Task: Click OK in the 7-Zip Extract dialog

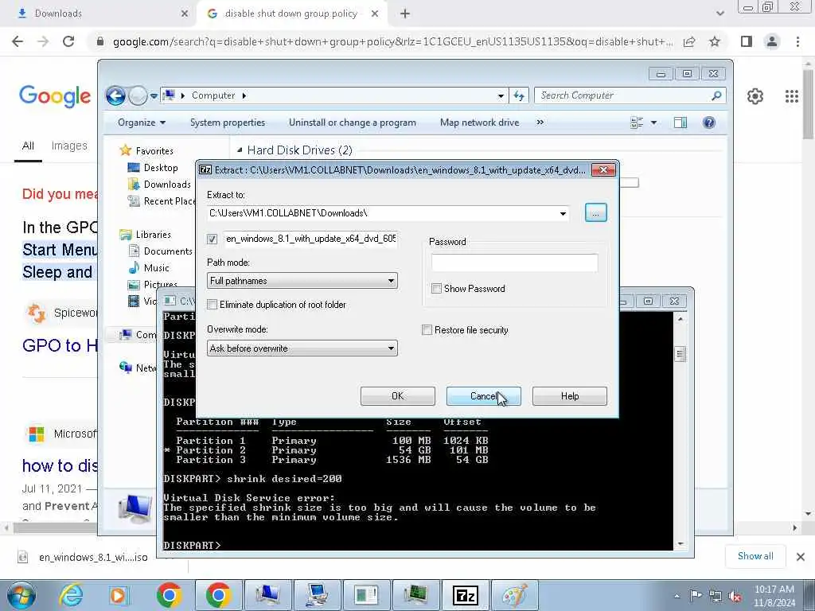Action: coord(398,396)
